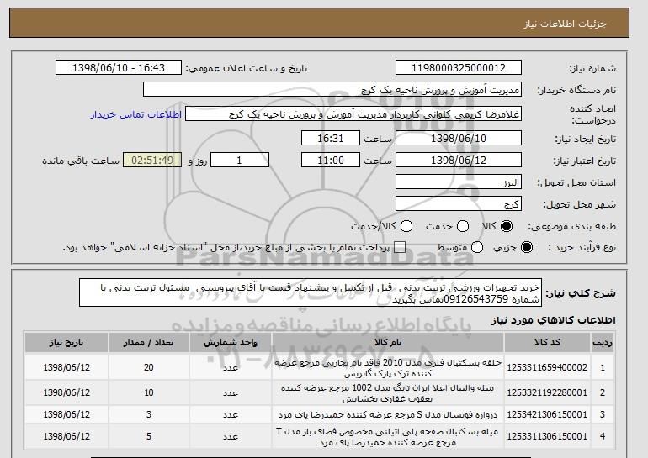Click item code 1253321192280001
648x458 pixels.
(x=547, y=392)
